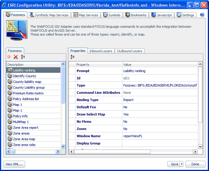Viewport: 209px width, 171px height.
Task: Click focexec list vertical scrollbar thumb
Action: (x=63, y=85)
